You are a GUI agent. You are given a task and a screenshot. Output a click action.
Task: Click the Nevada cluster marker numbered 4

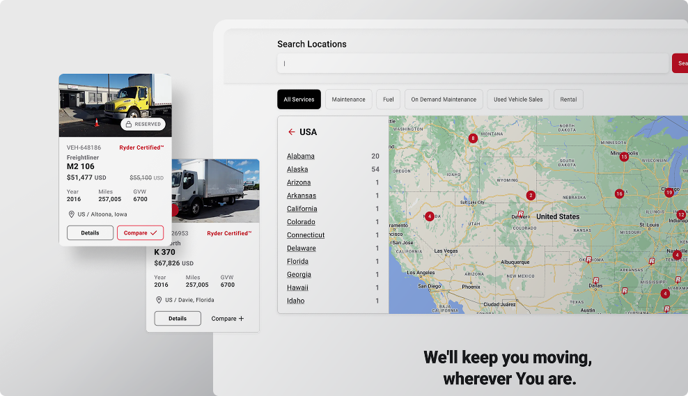pos(430,216)
